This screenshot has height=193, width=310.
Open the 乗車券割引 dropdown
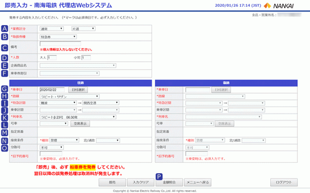tap(70, 73)
